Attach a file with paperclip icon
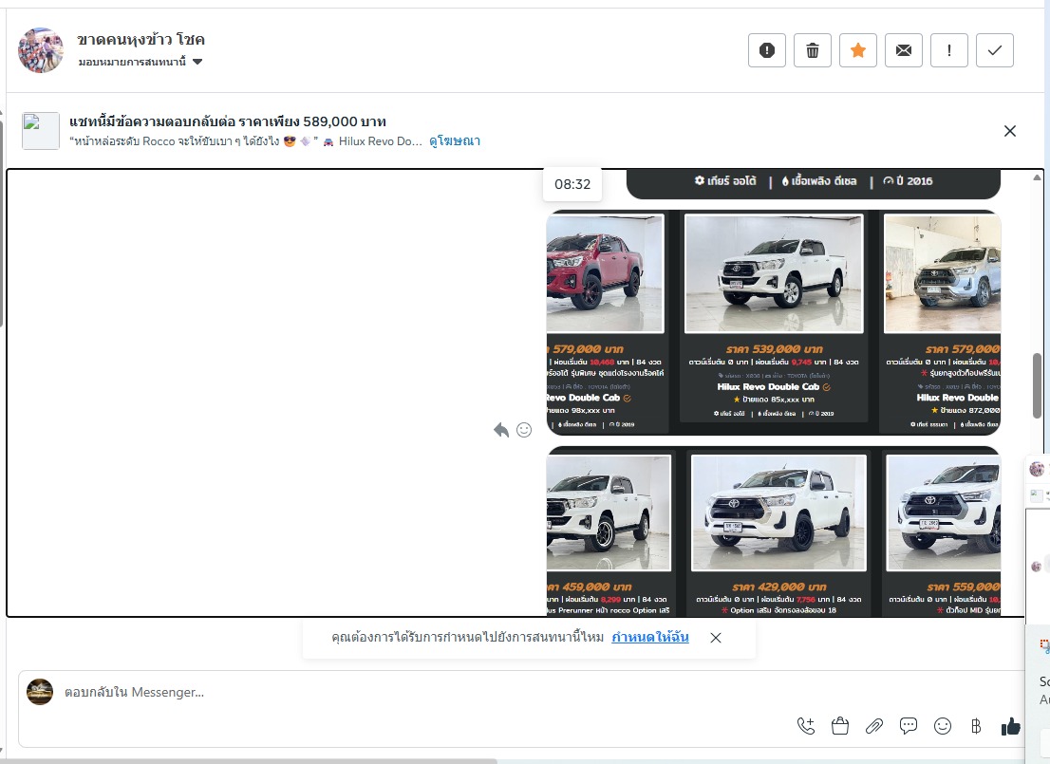 tap(873, 726)
